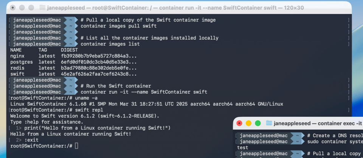Click the redis row in images list
The image size is (363, 158).
pyautogui.click(x=73, y=68)
